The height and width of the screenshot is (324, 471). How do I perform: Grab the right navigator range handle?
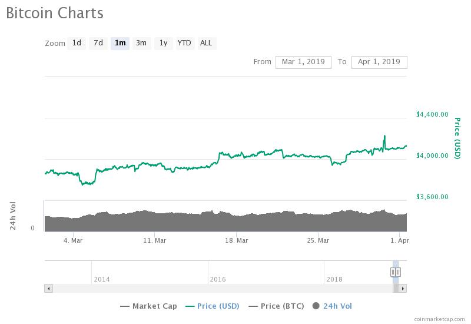tap(399, 272)
